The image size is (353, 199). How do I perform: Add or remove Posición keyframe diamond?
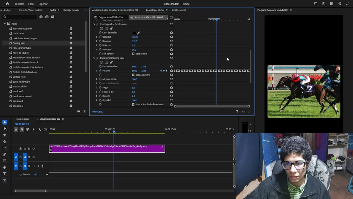(x=164, y=71)
